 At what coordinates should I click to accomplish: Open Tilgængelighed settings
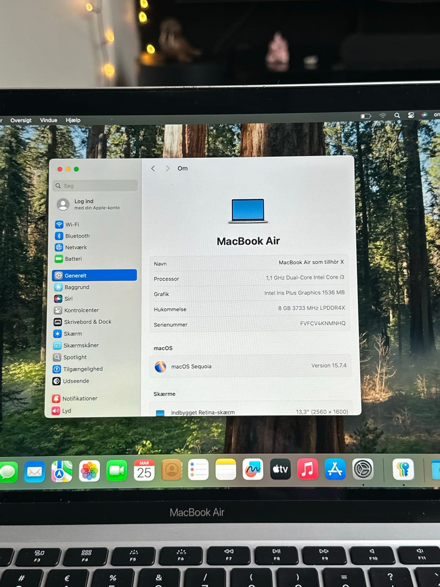click(x=78, y=369)
